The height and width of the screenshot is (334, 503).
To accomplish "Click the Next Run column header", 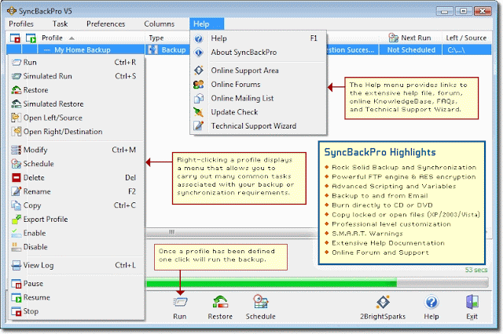I will pos(410,38).
